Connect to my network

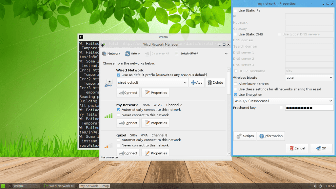click(128, 123)
